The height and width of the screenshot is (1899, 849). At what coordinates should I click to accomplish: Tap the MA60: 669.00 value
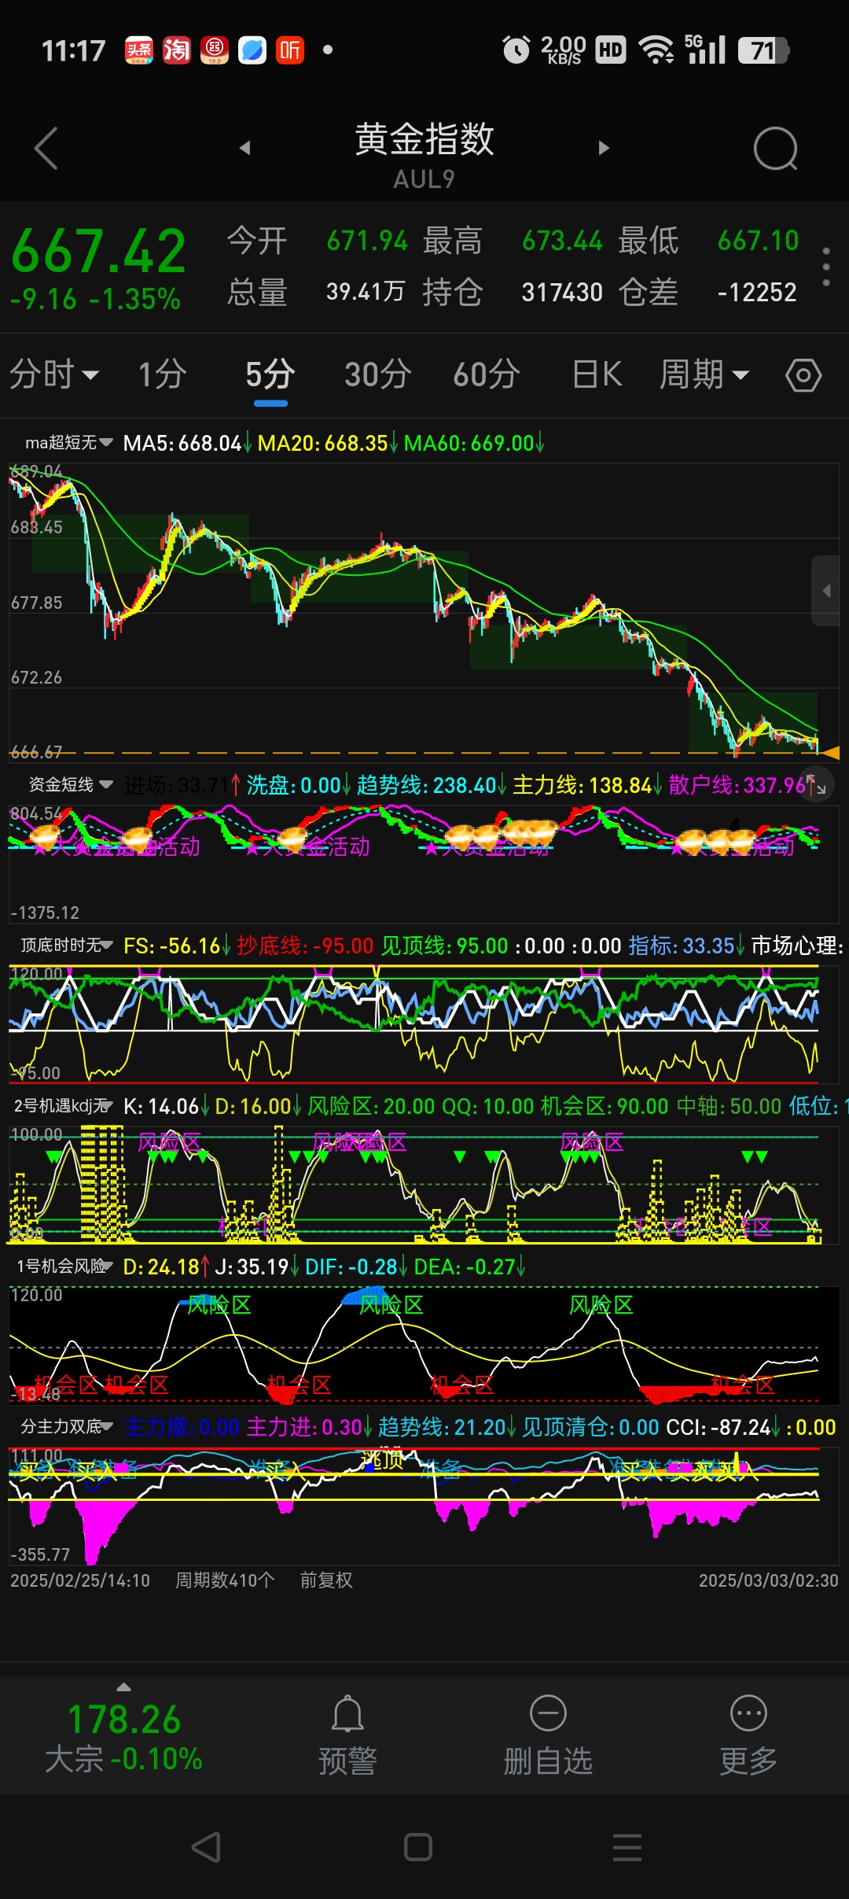469,443
